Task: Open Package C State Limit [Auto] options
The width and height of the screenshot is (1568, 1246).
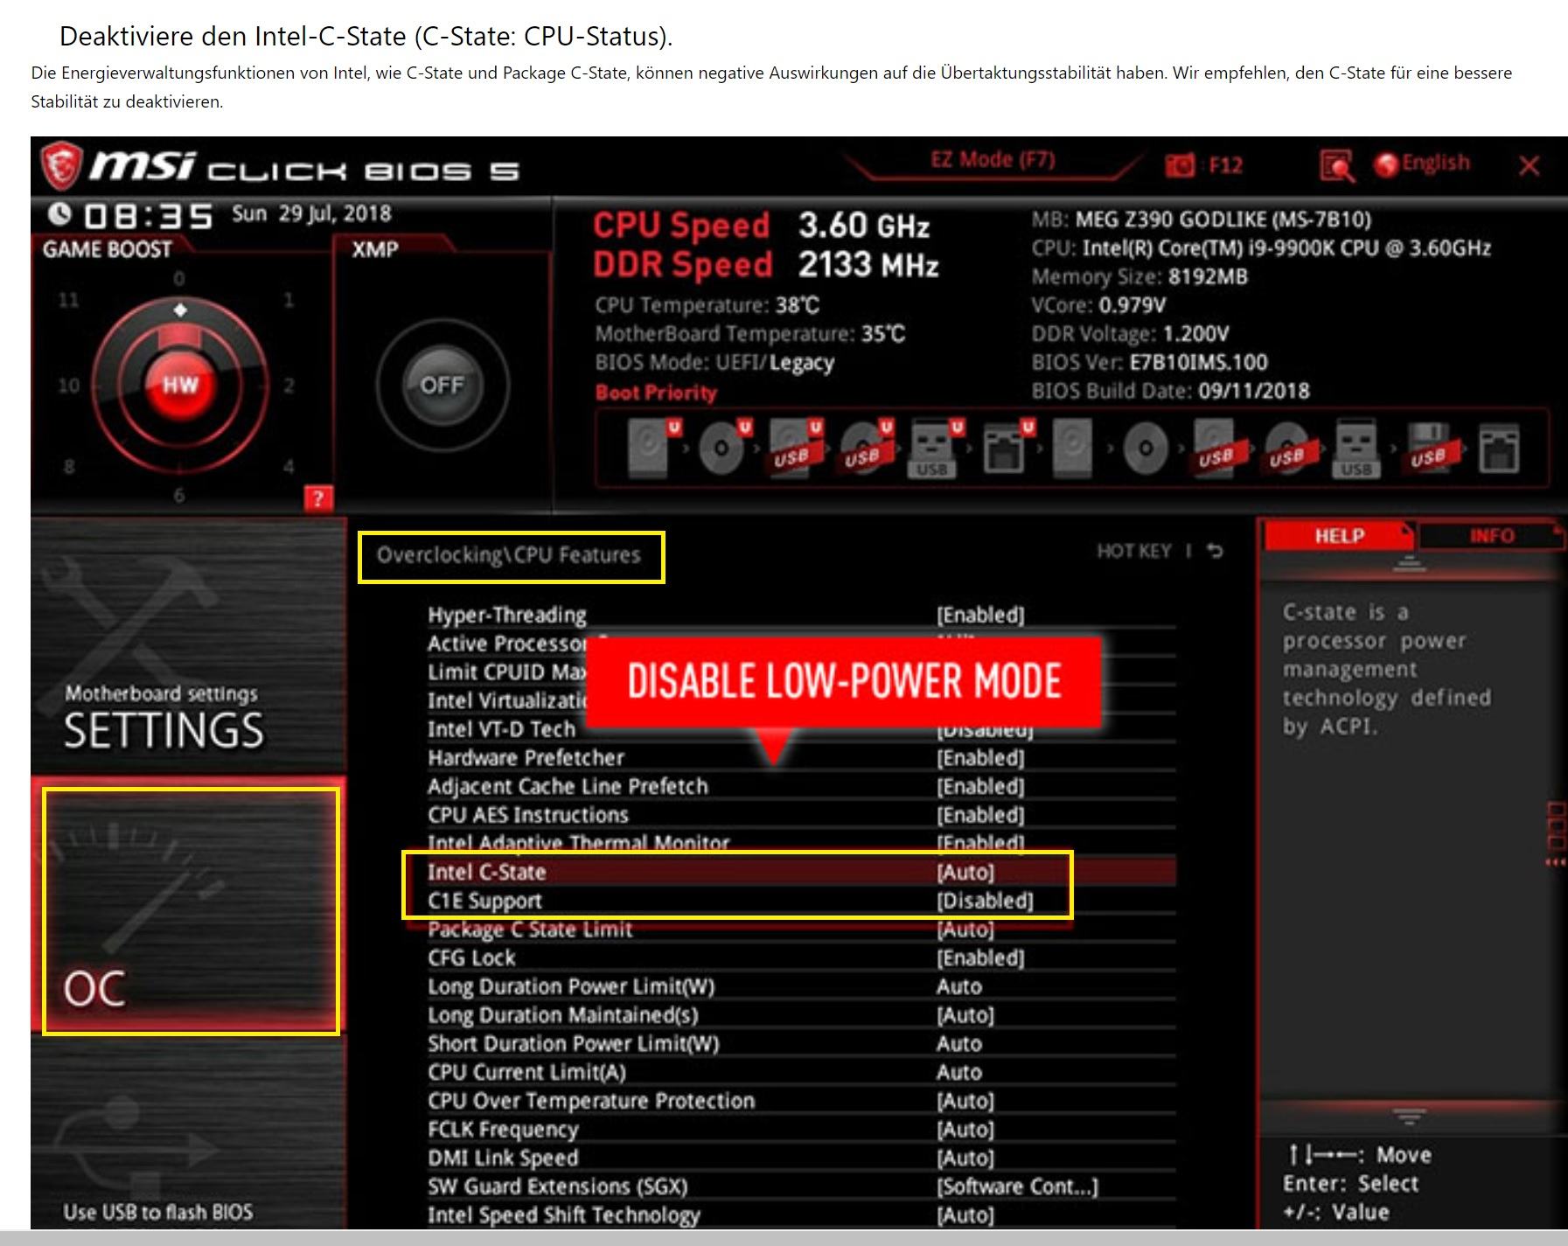Action: [965, 929]
